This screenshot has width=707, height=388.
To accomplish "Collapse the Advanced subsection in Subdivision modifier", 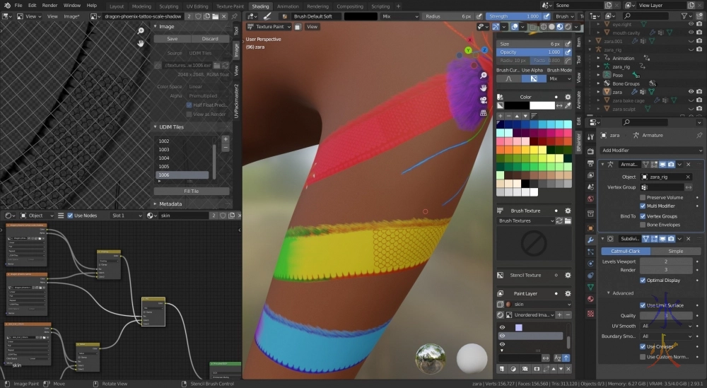I will pyautogui.click(x=609, y=293).
